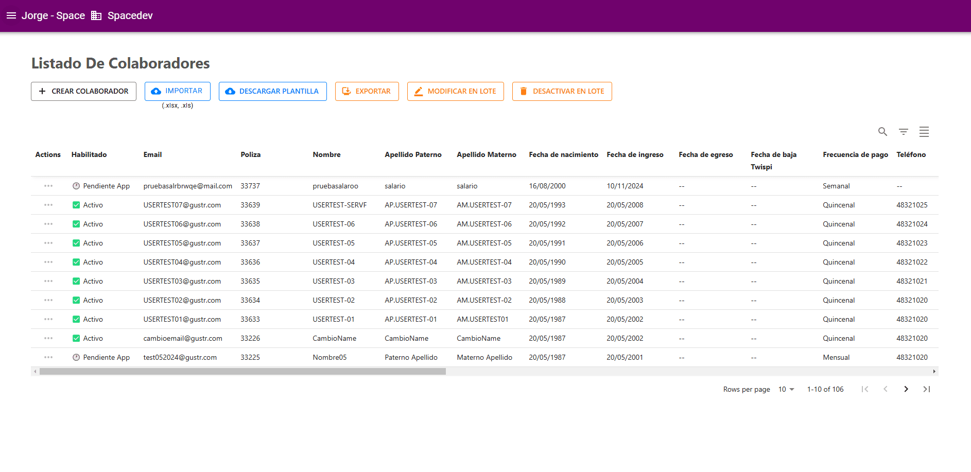
Task: Toggle Activo checkbox for USERTEST06@gustr.com
Action: (x=76, y=224)
